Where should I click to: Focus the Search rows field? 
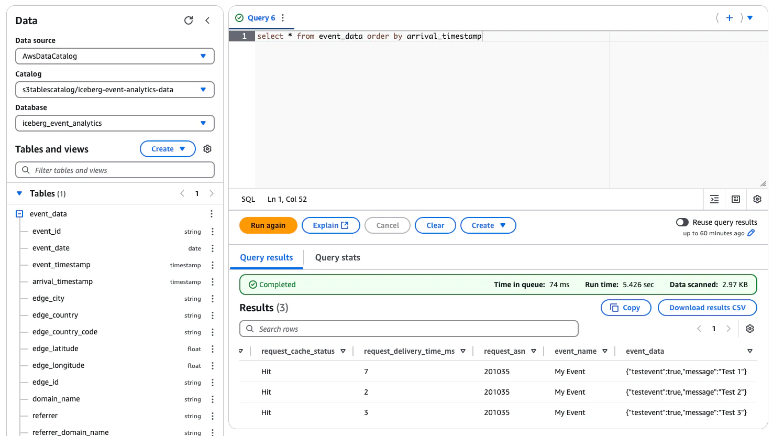tap(408, 329)
